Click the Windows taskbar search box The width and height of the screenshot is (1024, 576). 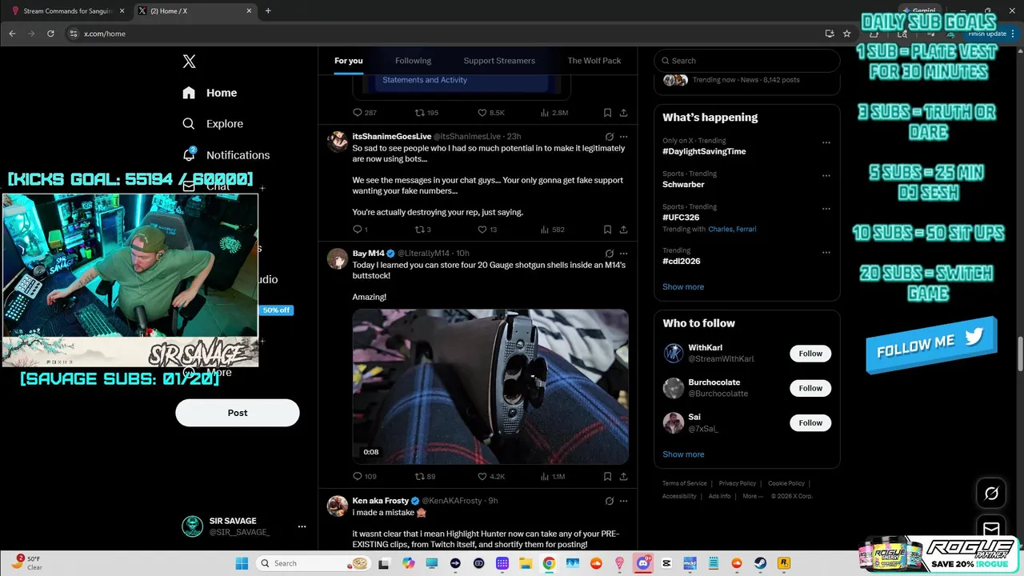pos(314,563)
